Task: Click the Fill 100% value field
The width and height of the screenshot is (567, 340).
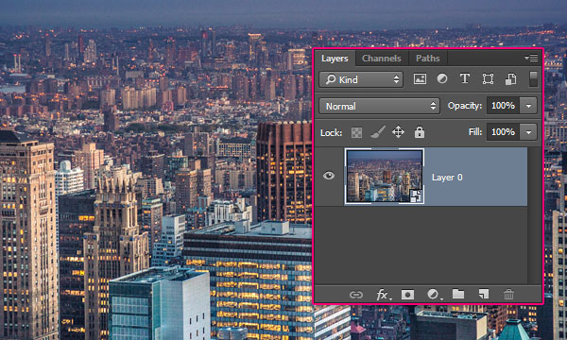Action: tap(503, 132)
